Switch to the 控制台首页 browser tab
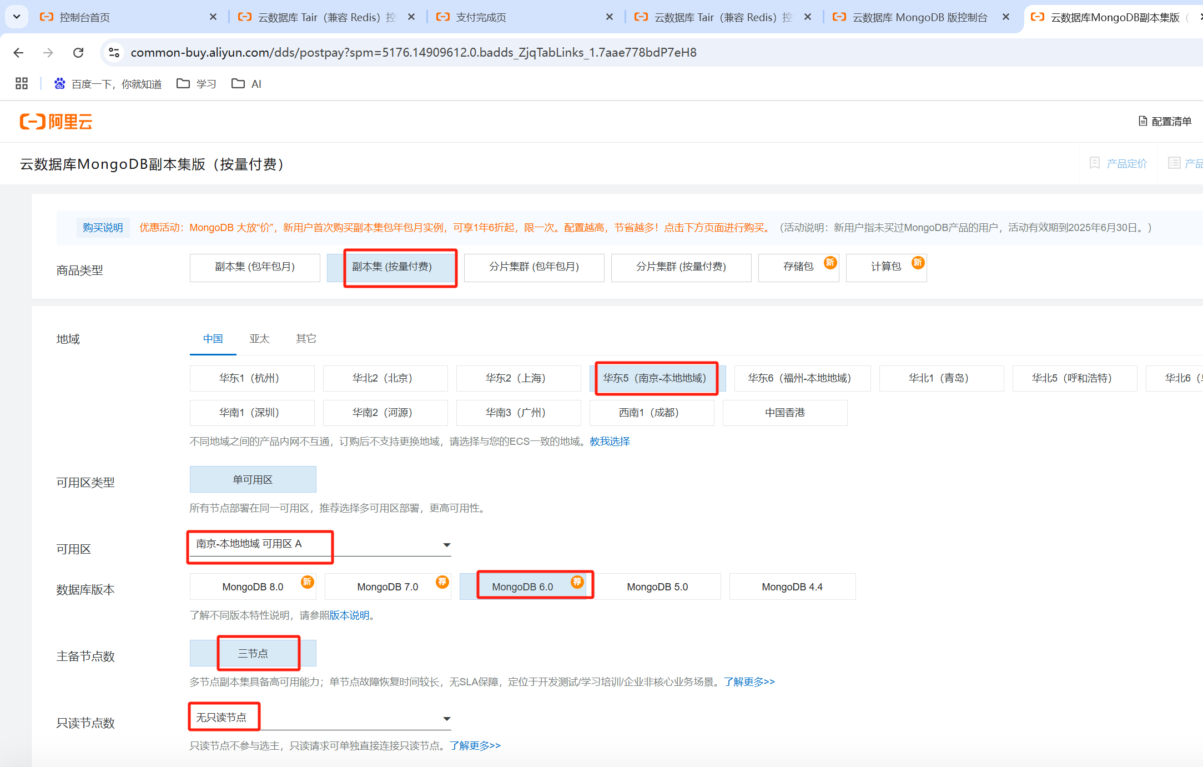Viewport: 1203px width, 767px height. click(x=129, y=17)
